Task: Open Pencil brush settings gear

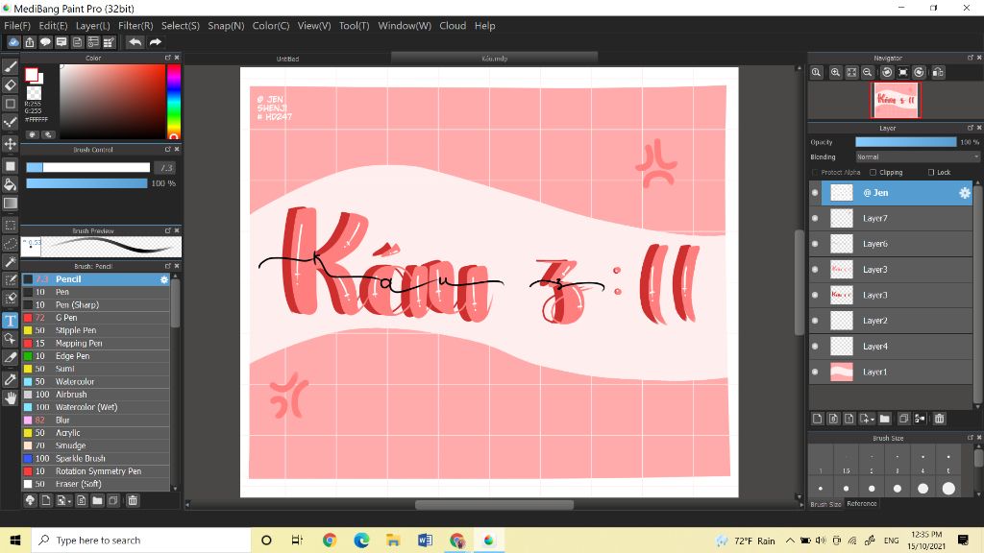Action: [x=164, y=279]
